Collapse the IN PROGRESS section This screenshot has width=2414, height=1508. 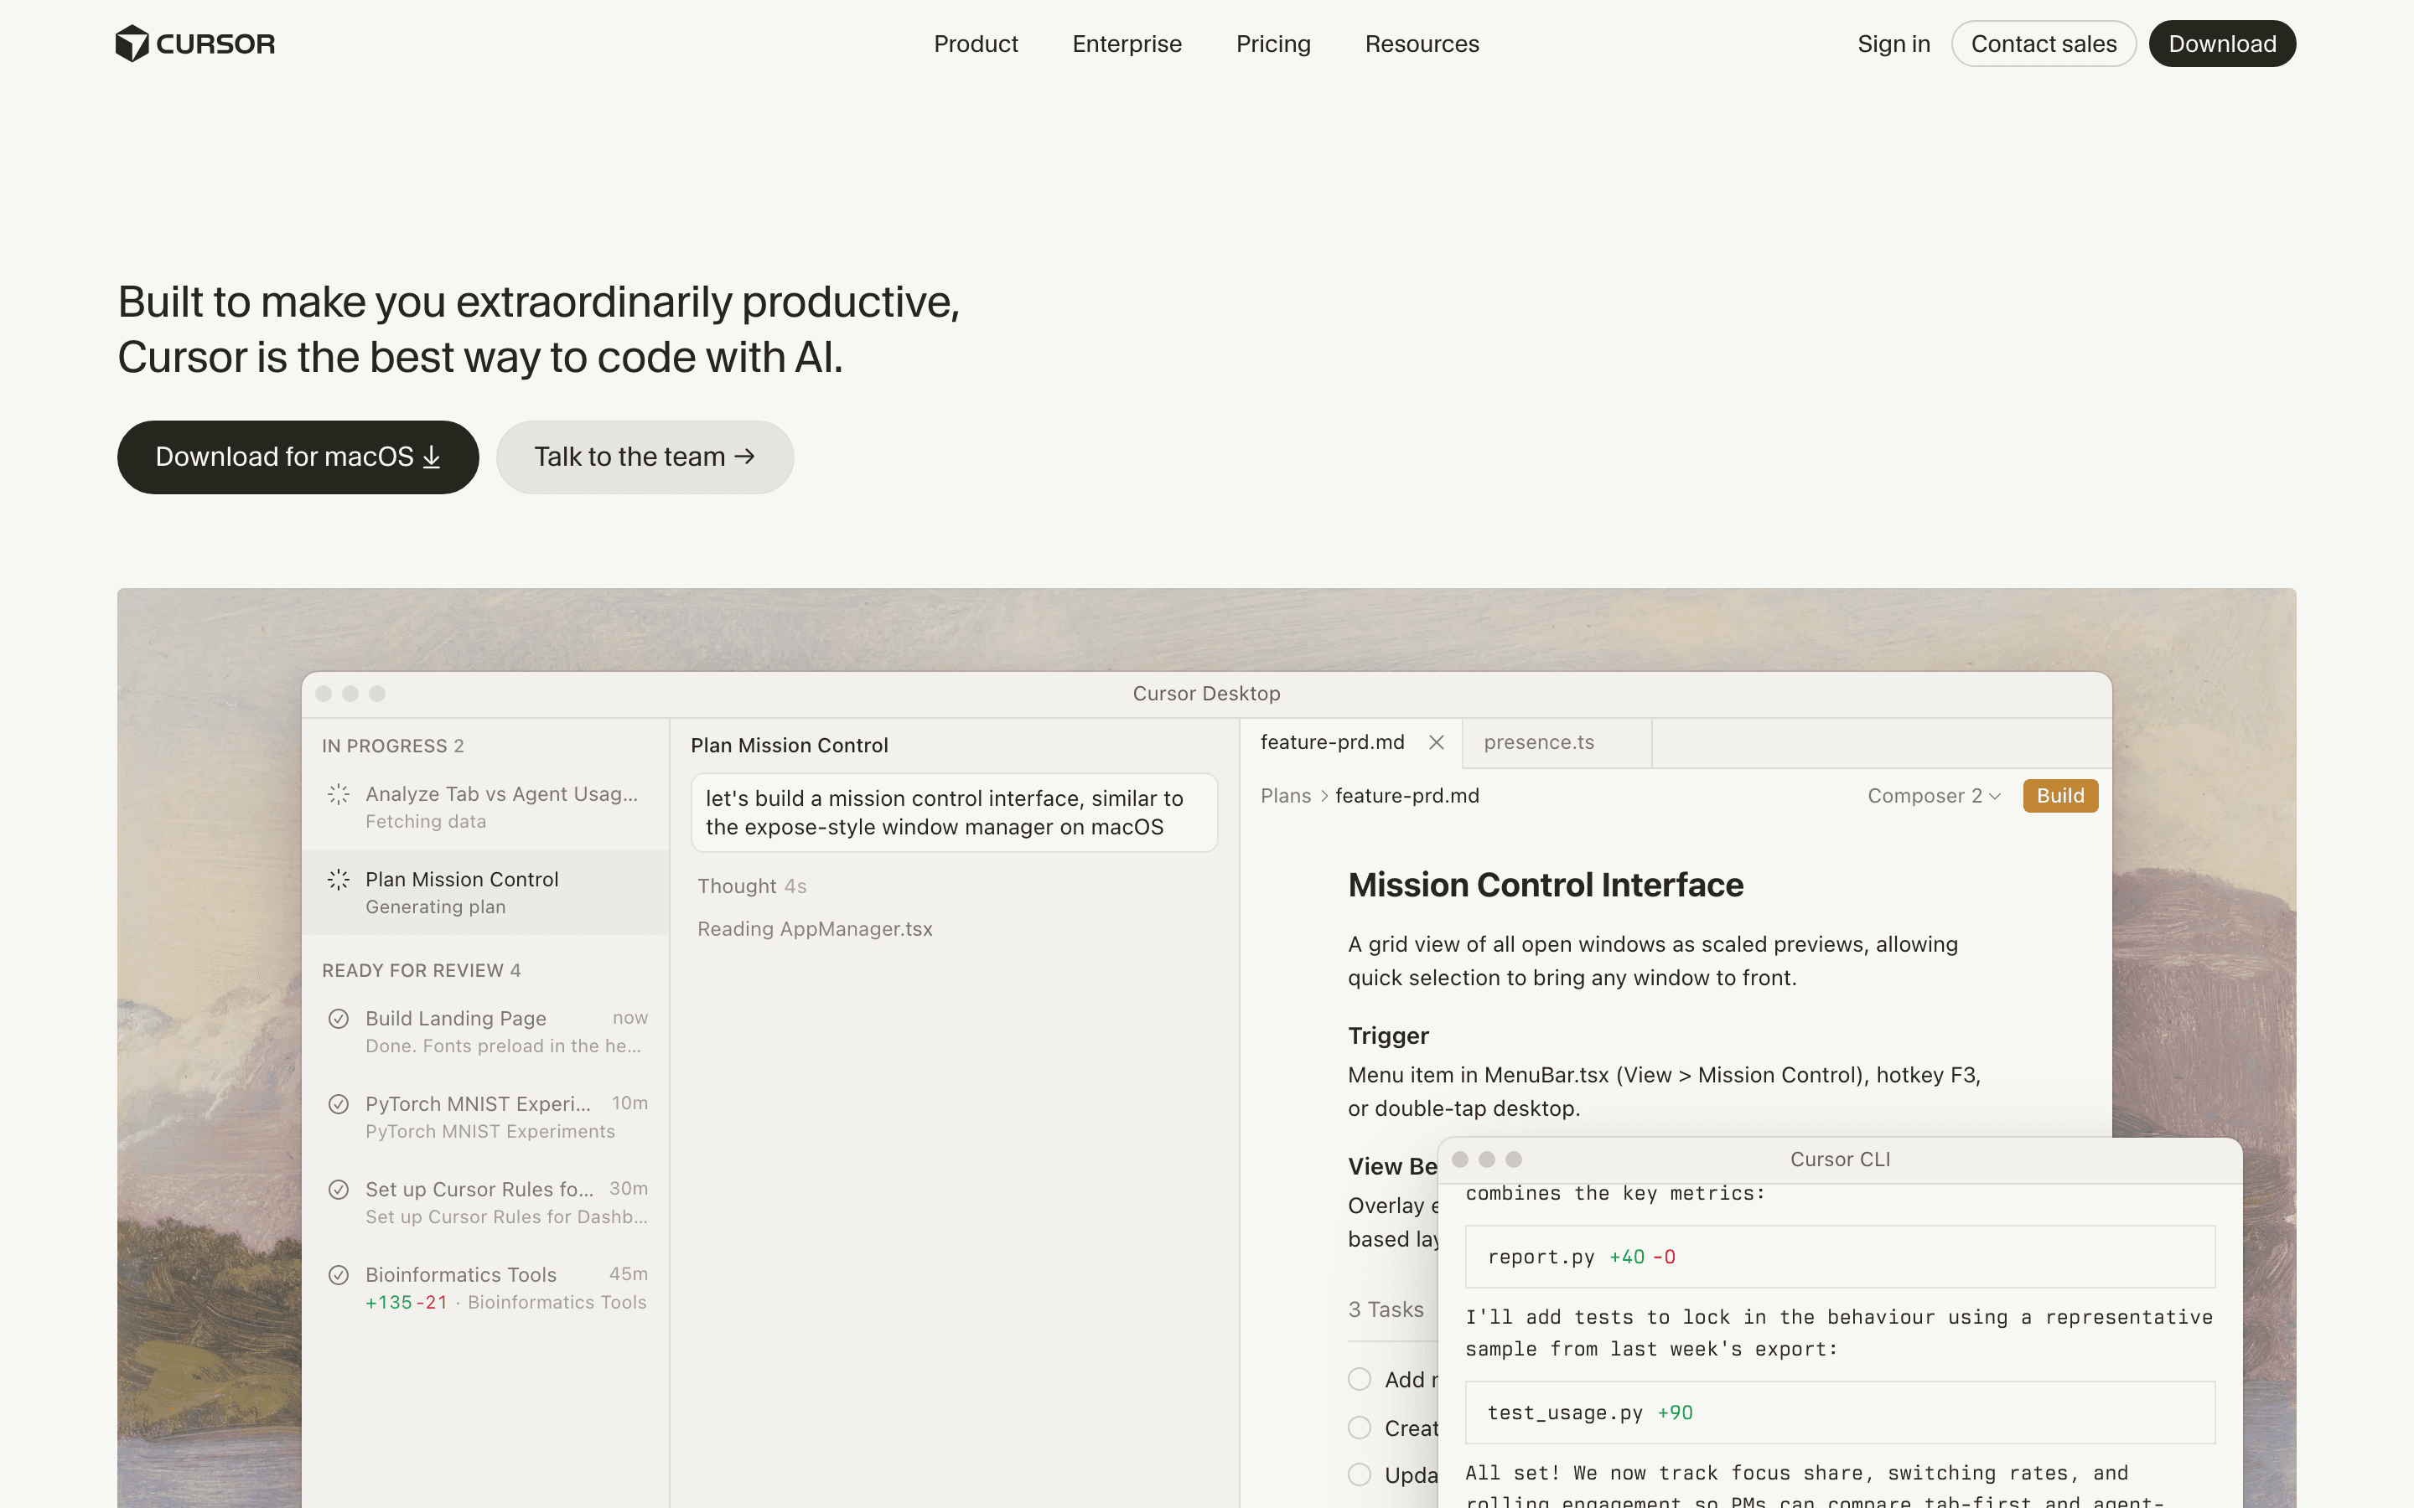[392, 745]
